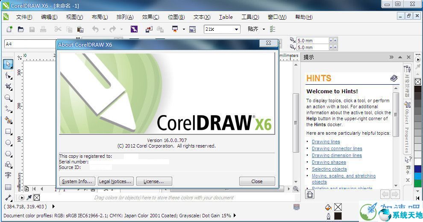Expand the Application launcher dropdown arrow
The width and height of the screenshot is (423, 222).
(184, 29)
